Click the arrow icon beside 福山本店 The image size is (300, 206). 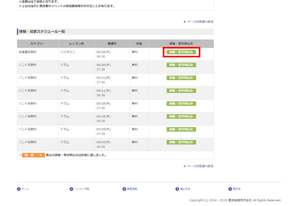[x=177, y=189]
